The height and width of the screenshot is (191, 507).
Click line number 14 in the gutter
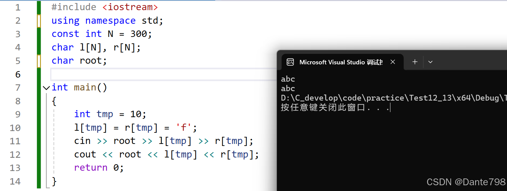tap(15, 182)
